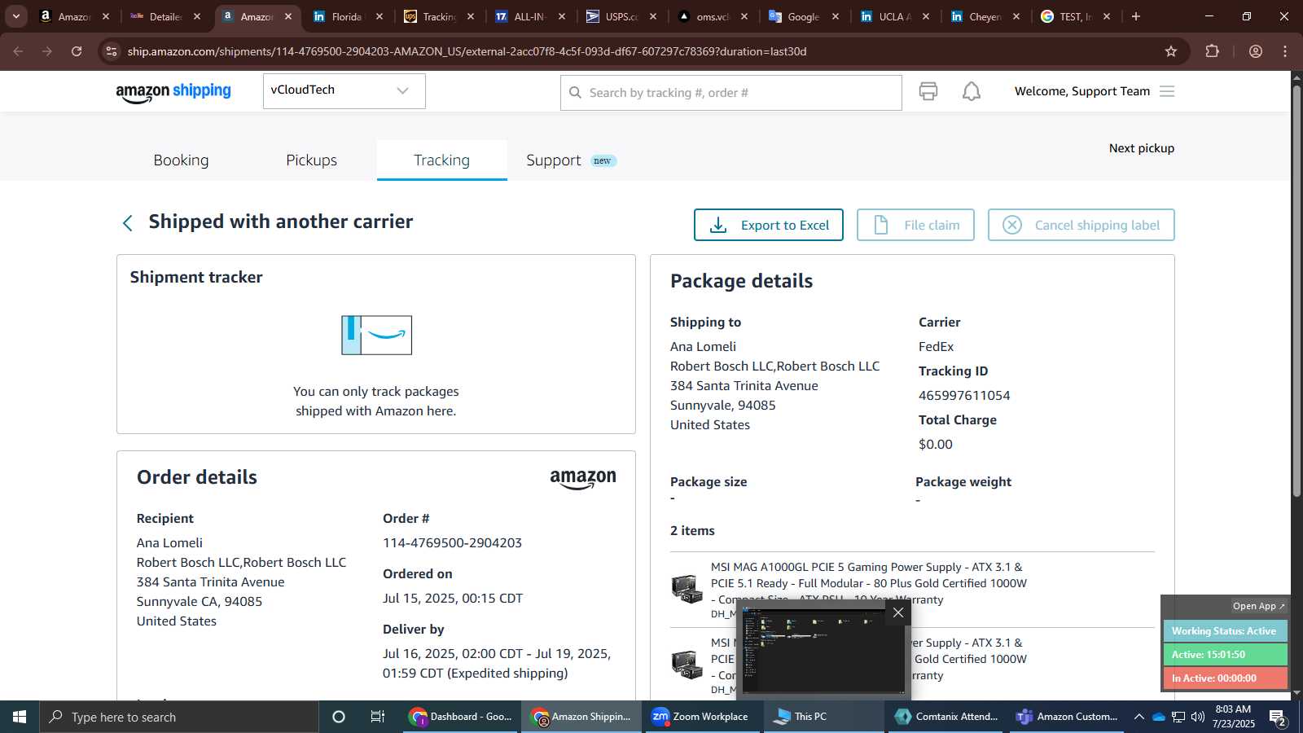Click second MSI power supply product image
Image resolution: width=1303 pixels, height=733 pixels.
pos(687,664)
